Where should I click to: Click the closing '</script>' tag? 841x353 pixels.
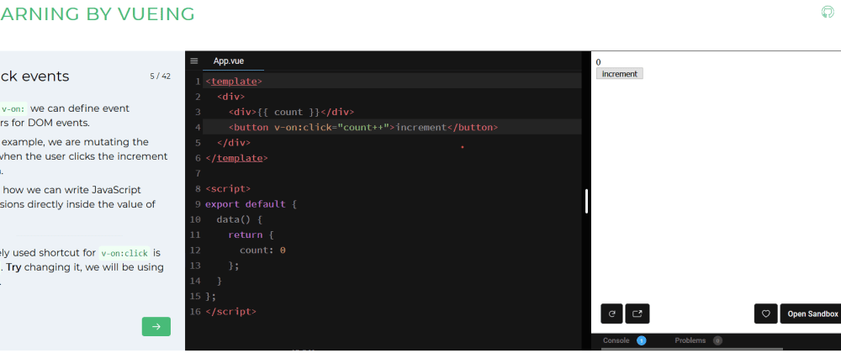point(231,311)
